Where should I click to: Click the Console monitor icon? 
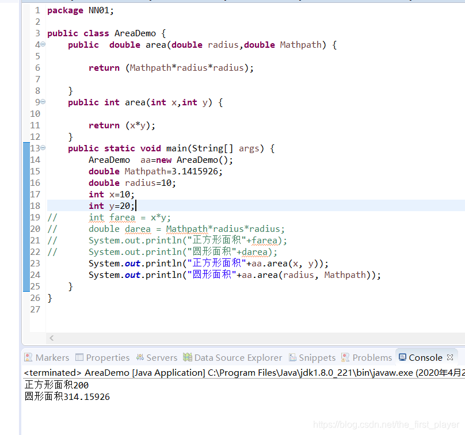point(402,357)
